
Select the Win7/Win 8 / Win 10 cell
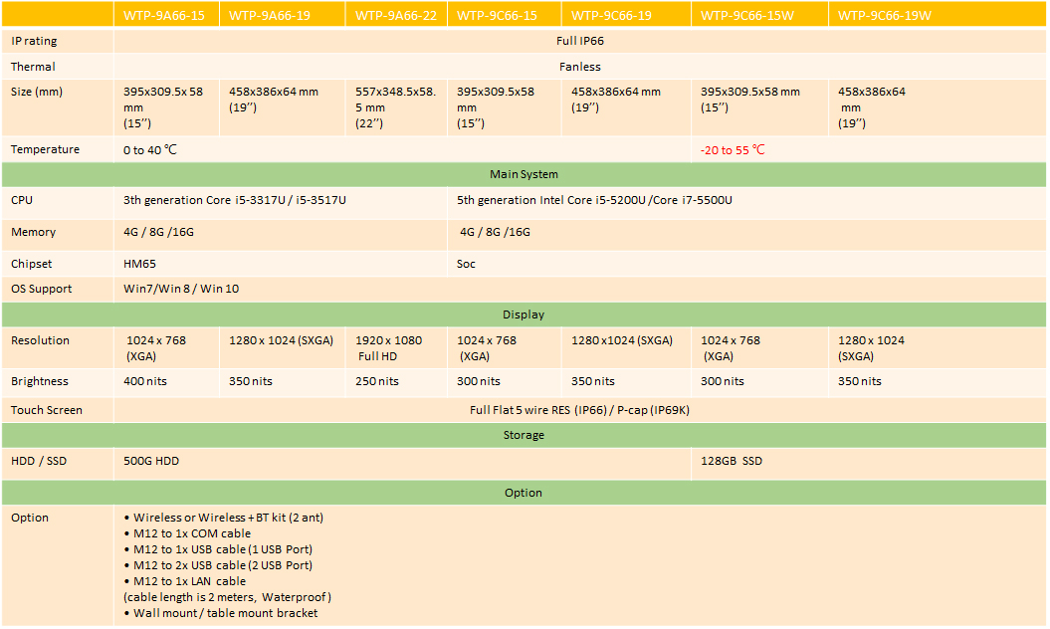[x=181, y=289]
